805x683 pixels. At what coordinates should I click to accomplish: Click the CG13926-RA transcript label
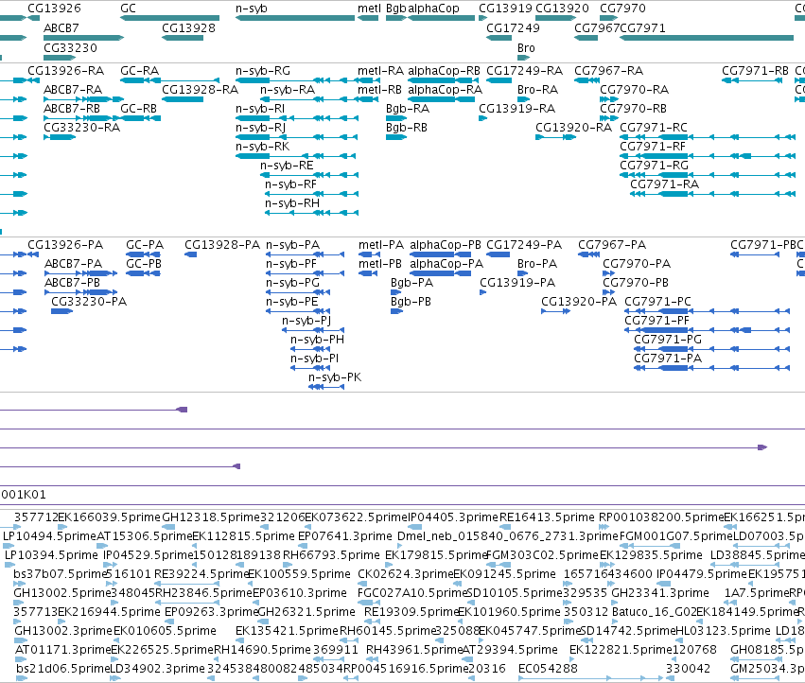[x=65, y=70]
